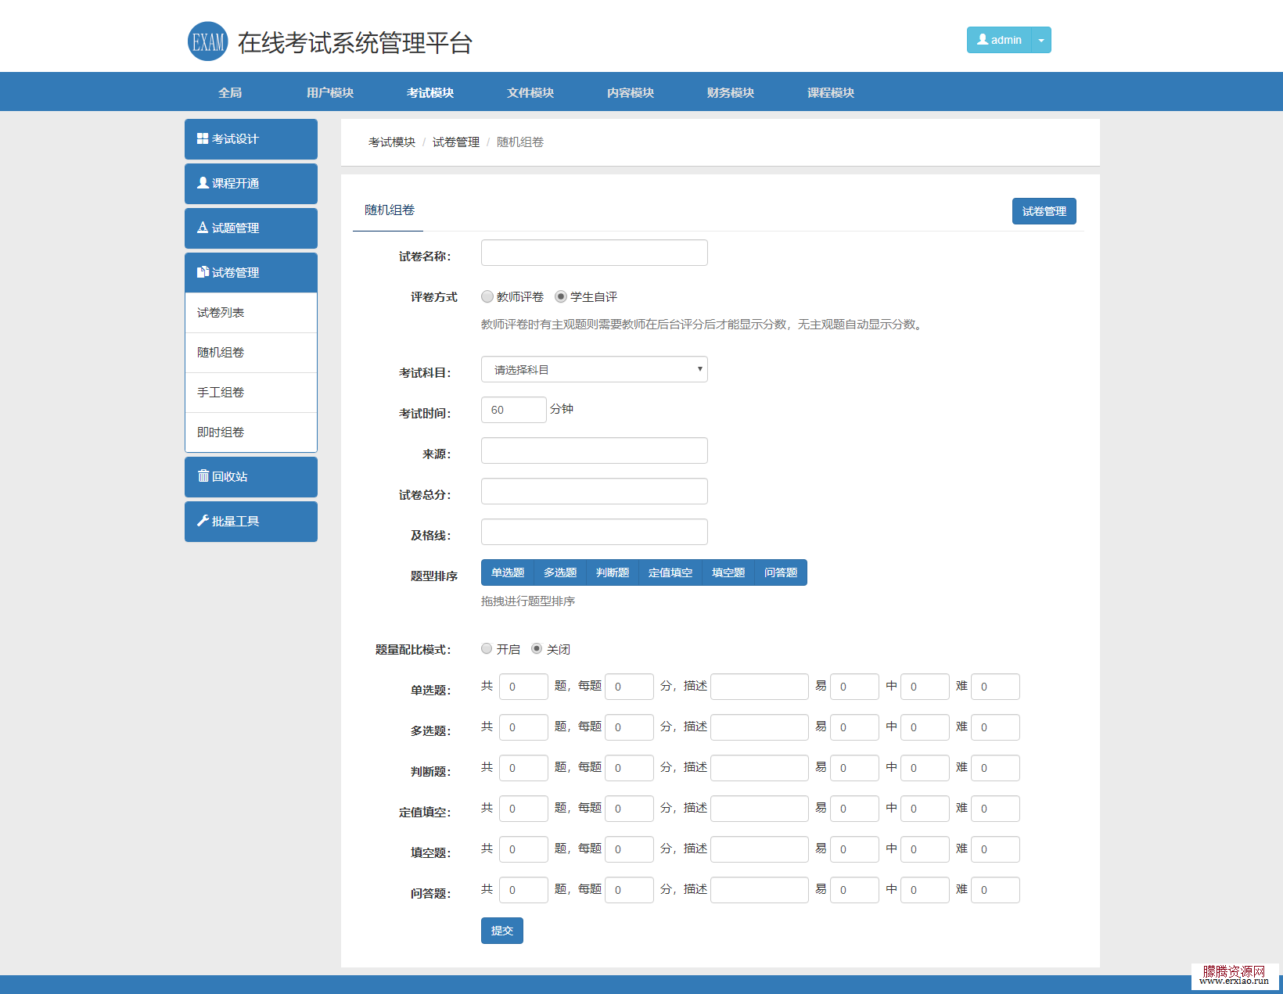Focus the 及格线 input field
The height and width of the screenshot is (994, 1283).
coord(595,532)
